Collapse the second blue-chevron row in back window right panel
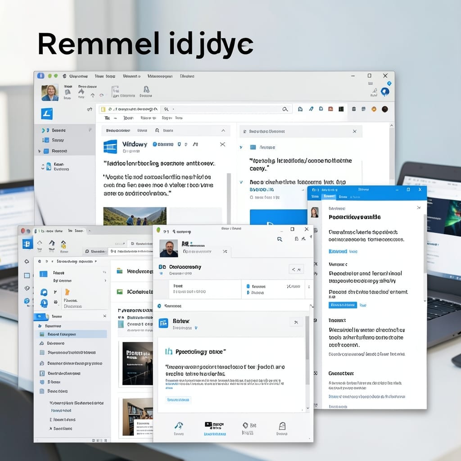Viewport: 461px width, 461px height. (x=241, y=182)
